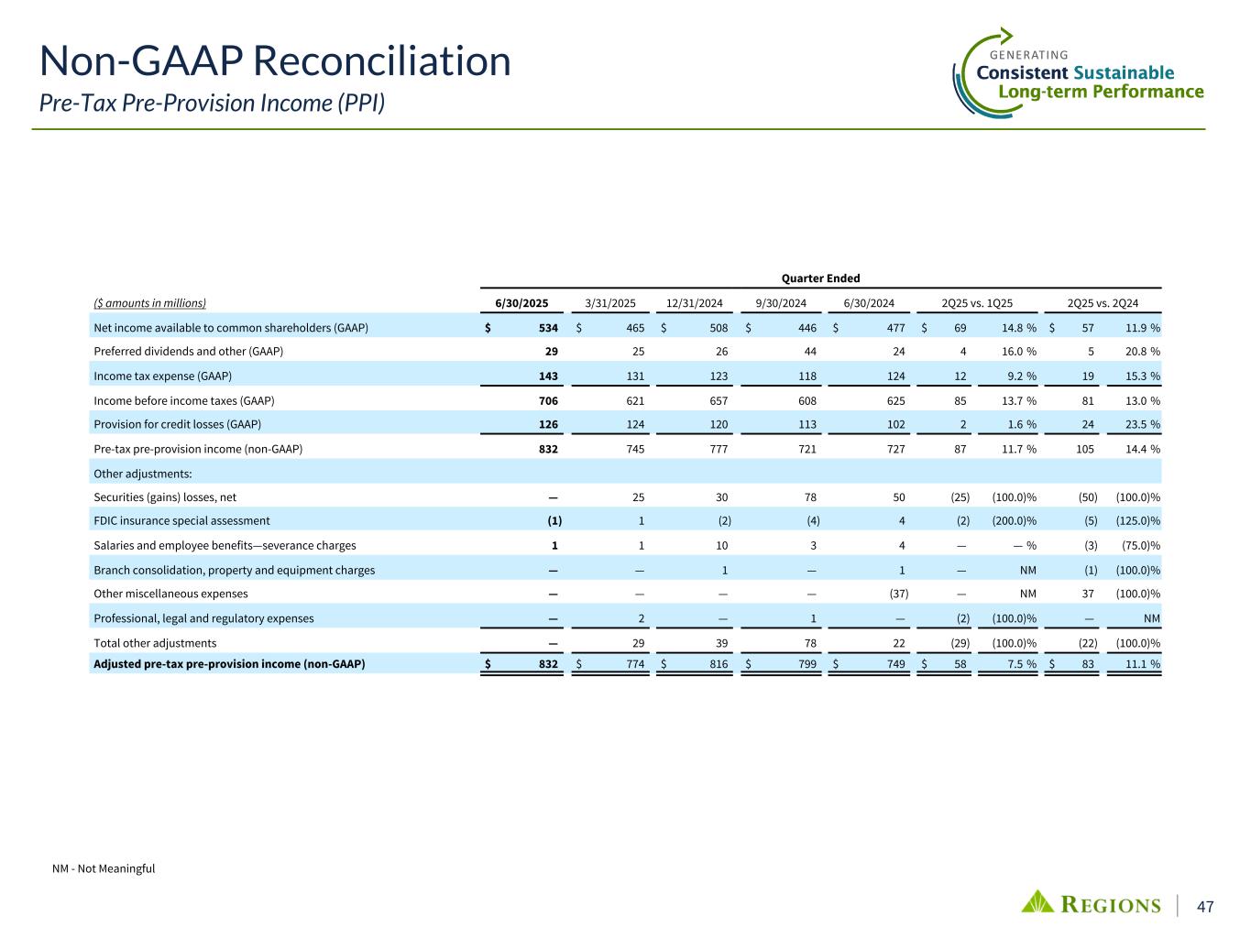This screenshot has width=1251, height=938.
Task: Select the Securities (gains) losses, net row
Action: (x=625, y=496)
